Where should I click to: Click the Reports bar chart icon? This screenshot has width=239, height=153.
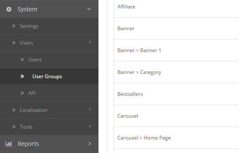tap(9, 144)
